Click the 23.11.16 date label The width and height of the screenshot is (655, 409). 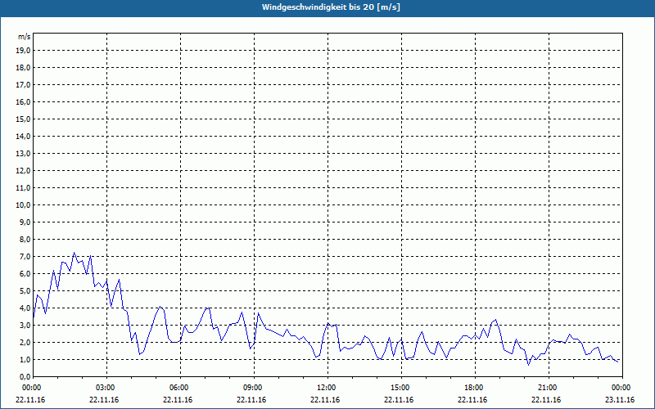620,400
